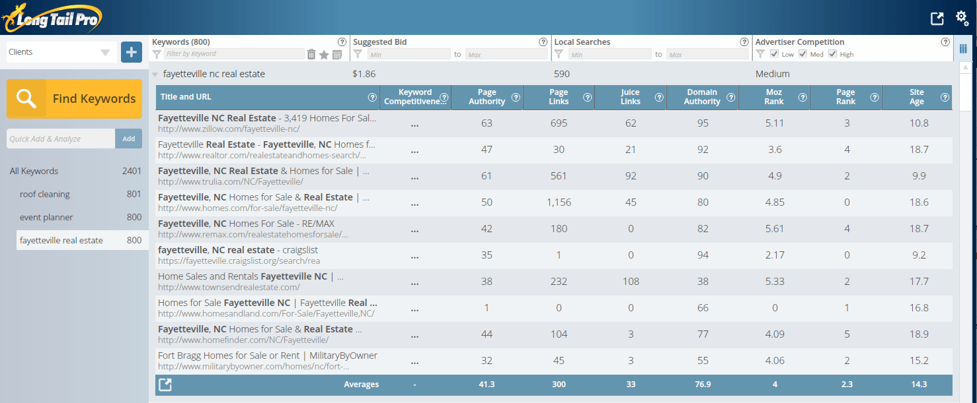Viewport: 977px width, 403px height.
Task: Click the competitiveness dots for zillow row
Action: (414, 123)
